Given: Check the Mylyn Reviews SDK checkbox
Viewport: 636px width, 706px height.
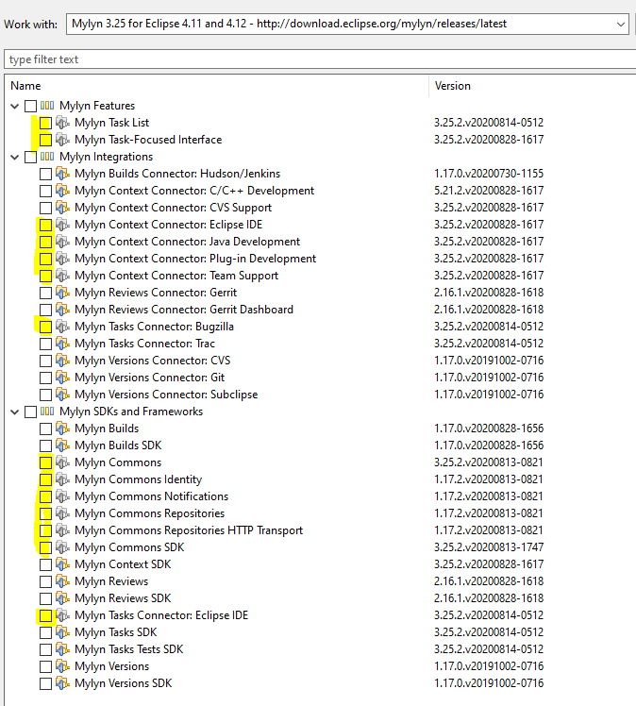Looking at the screenshot, I should point(45,598).
